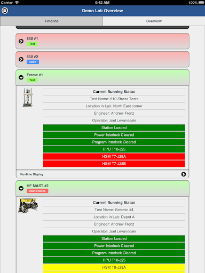Viewport: 205px width, 273px height.
Task: Switch to the Timeline tab
Action: pos(51,21)
